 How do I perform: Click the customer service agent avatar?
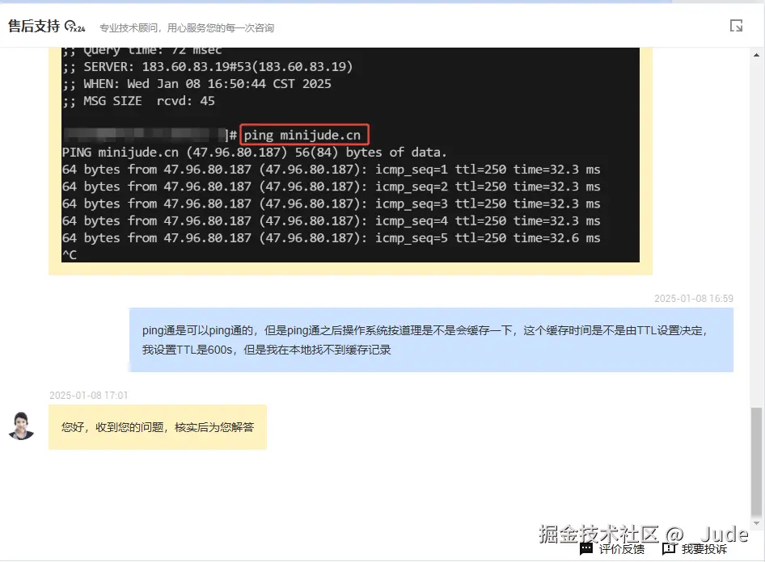click(x=21, y=427)
